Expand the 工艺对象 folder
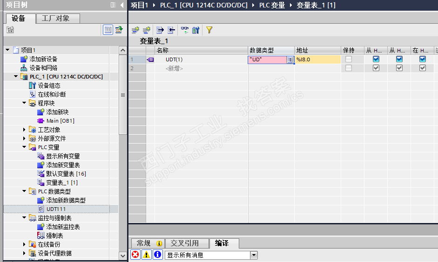Image resolution: width=438 pixels, height=262 pixels. click(x=24, y=130)
